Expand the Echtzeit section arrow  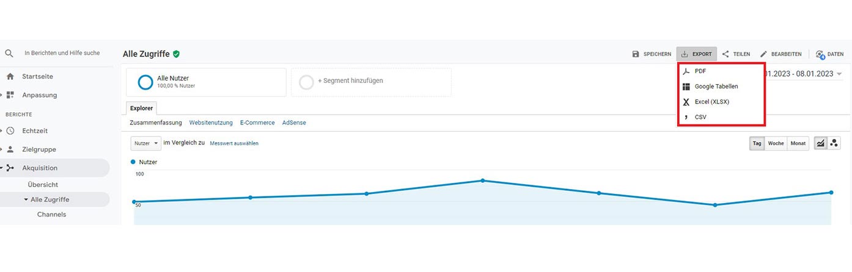pos(1,131)
